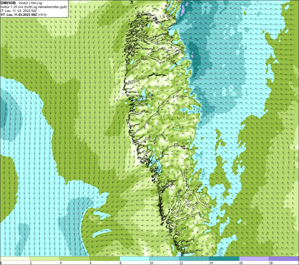Image resolution: width=299 pixels, height=265 pixels.
Task: Click the 6–8 m/s olive green legend swatch
Action: (x=104, y=258)
